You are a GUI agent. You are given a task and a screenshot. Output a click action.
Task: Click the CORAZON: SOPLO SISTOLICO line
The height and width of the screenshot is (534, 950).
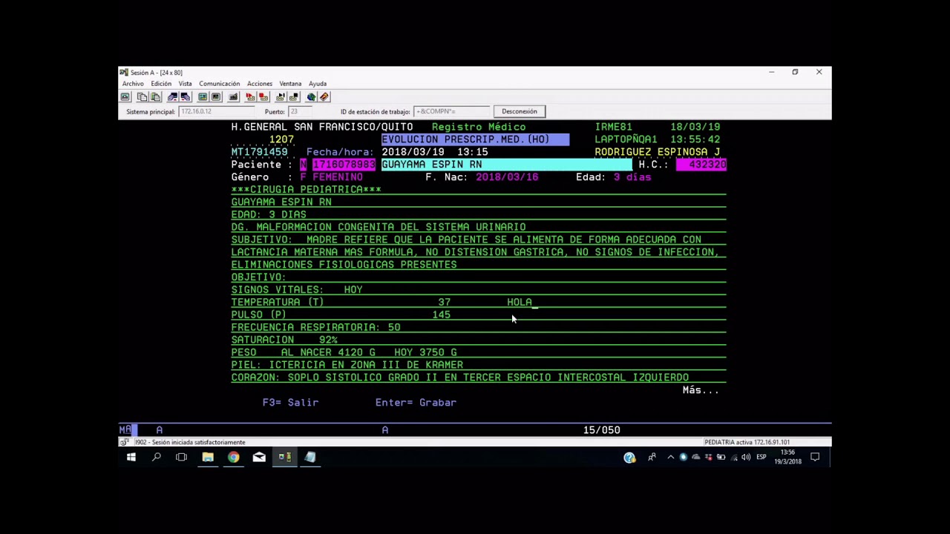coord(478,378)
